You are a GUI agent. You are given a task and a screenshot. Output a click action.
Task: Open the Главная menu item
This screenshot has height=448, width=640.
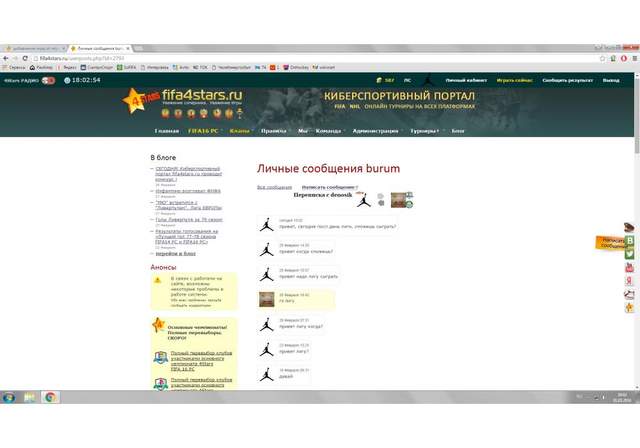pos(166,131)
